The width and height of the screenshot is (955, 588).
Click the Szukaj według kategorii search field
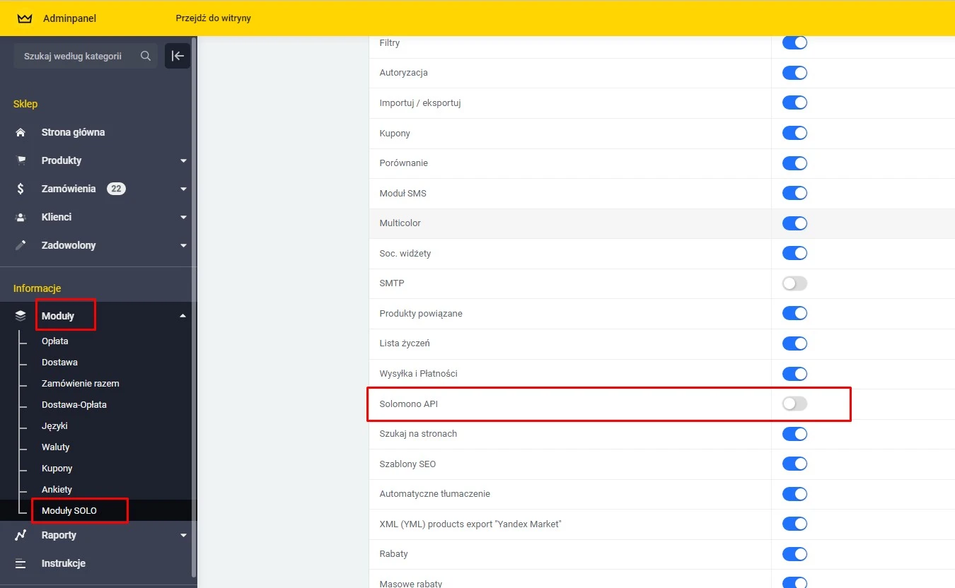point(78,56)
